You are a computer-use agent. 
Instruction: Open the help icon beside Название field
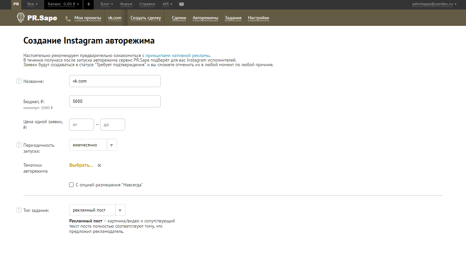(x=19, y=81)
